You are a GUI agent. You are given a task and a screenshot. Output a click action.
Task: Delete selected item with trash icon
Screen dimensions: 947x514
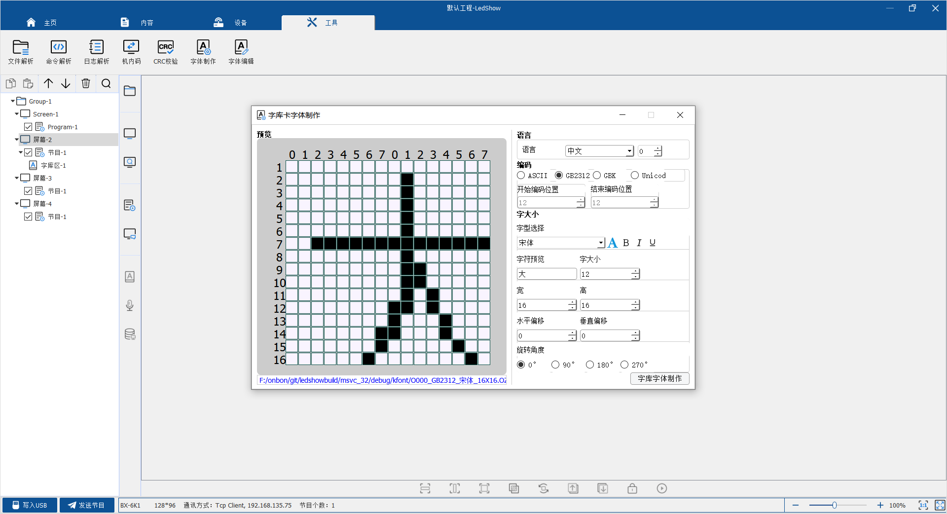pos(86,83)
